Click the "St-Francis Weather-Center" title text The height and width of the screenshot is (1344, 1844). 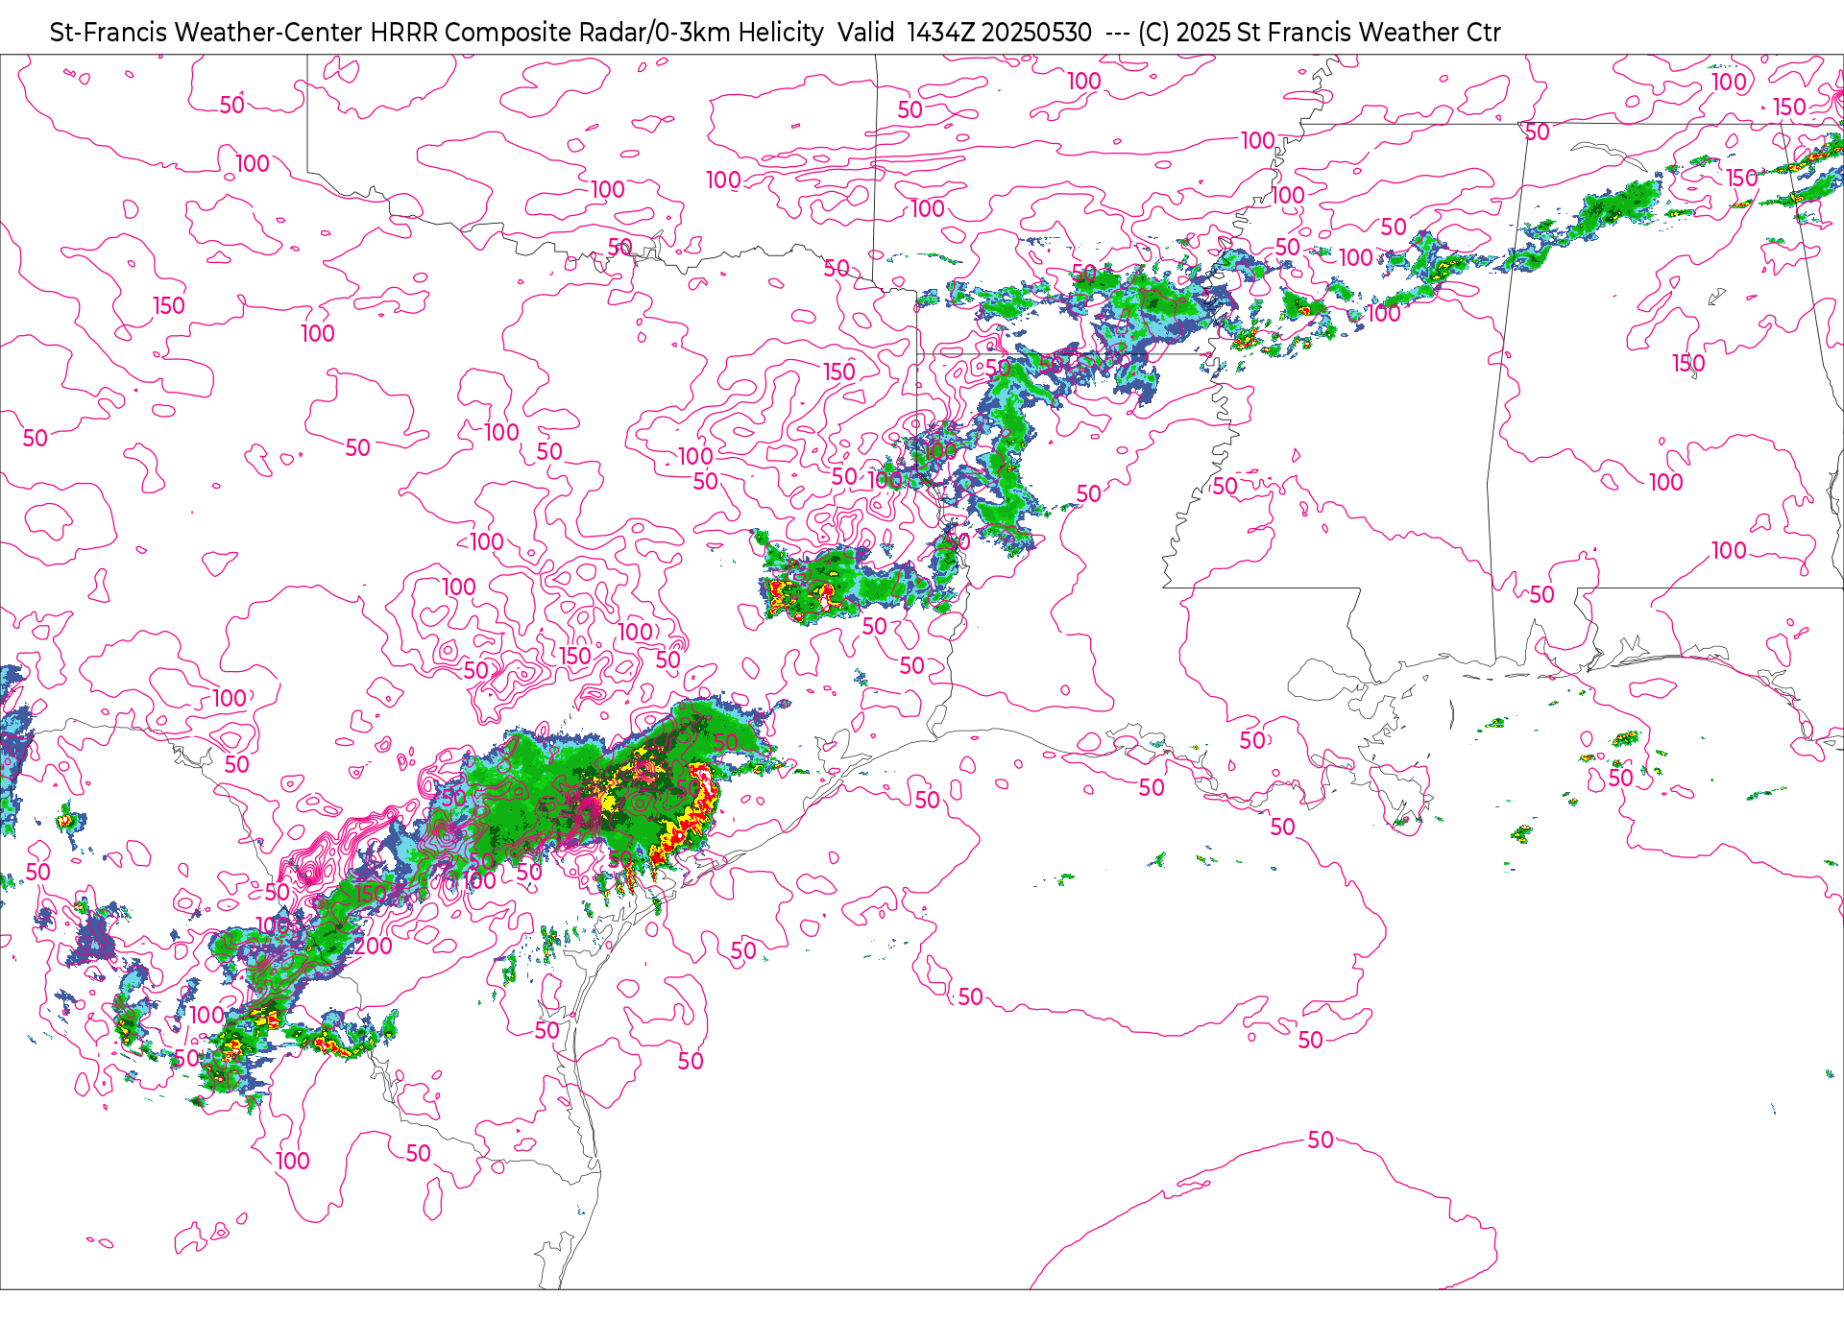(x=206, y=33)
